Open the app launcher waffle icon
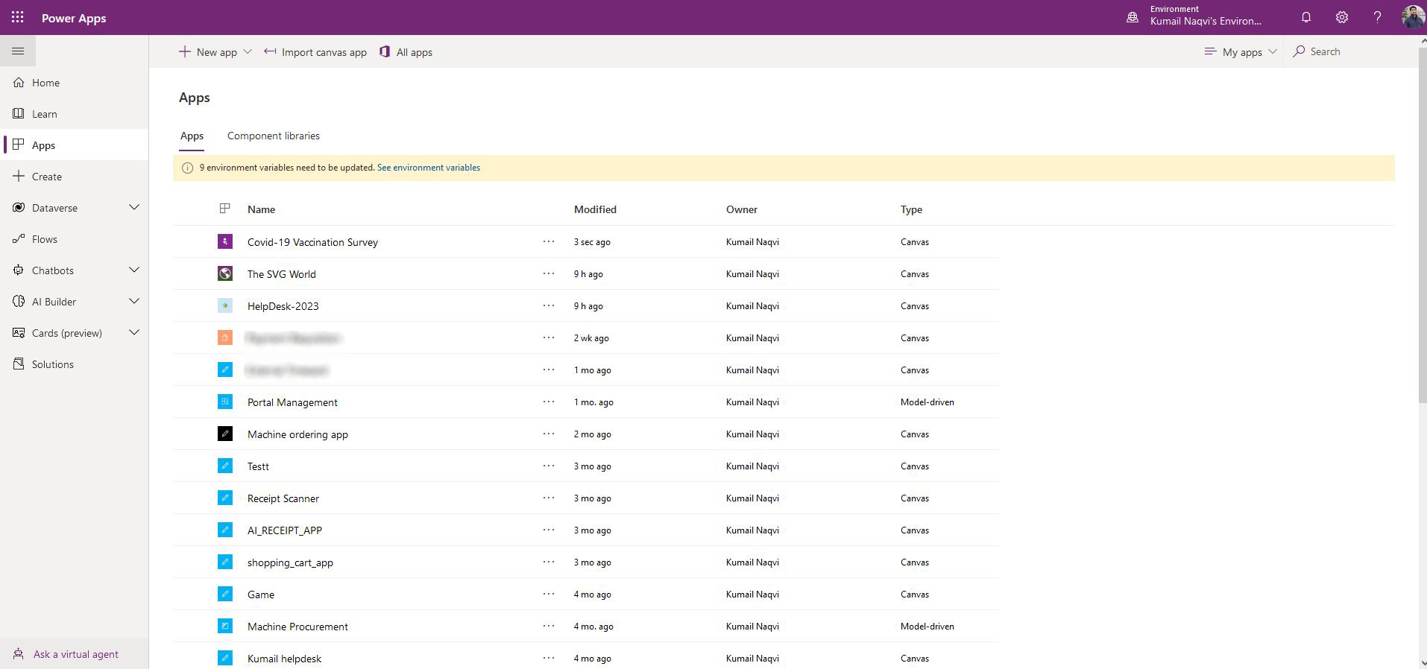 click(17, 17)
